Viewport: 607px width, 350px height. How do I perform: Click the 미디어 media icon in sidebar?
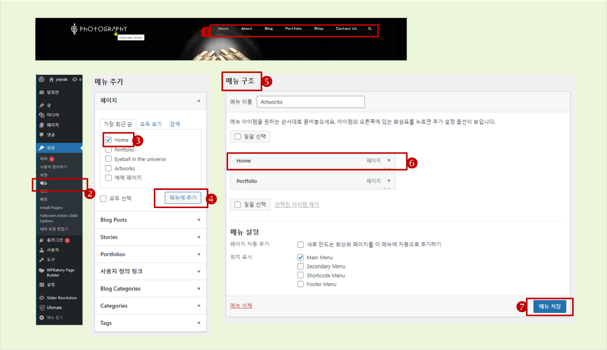point(41,115)
